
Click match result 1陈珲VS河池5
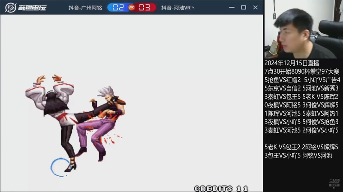tap(283, 113)
